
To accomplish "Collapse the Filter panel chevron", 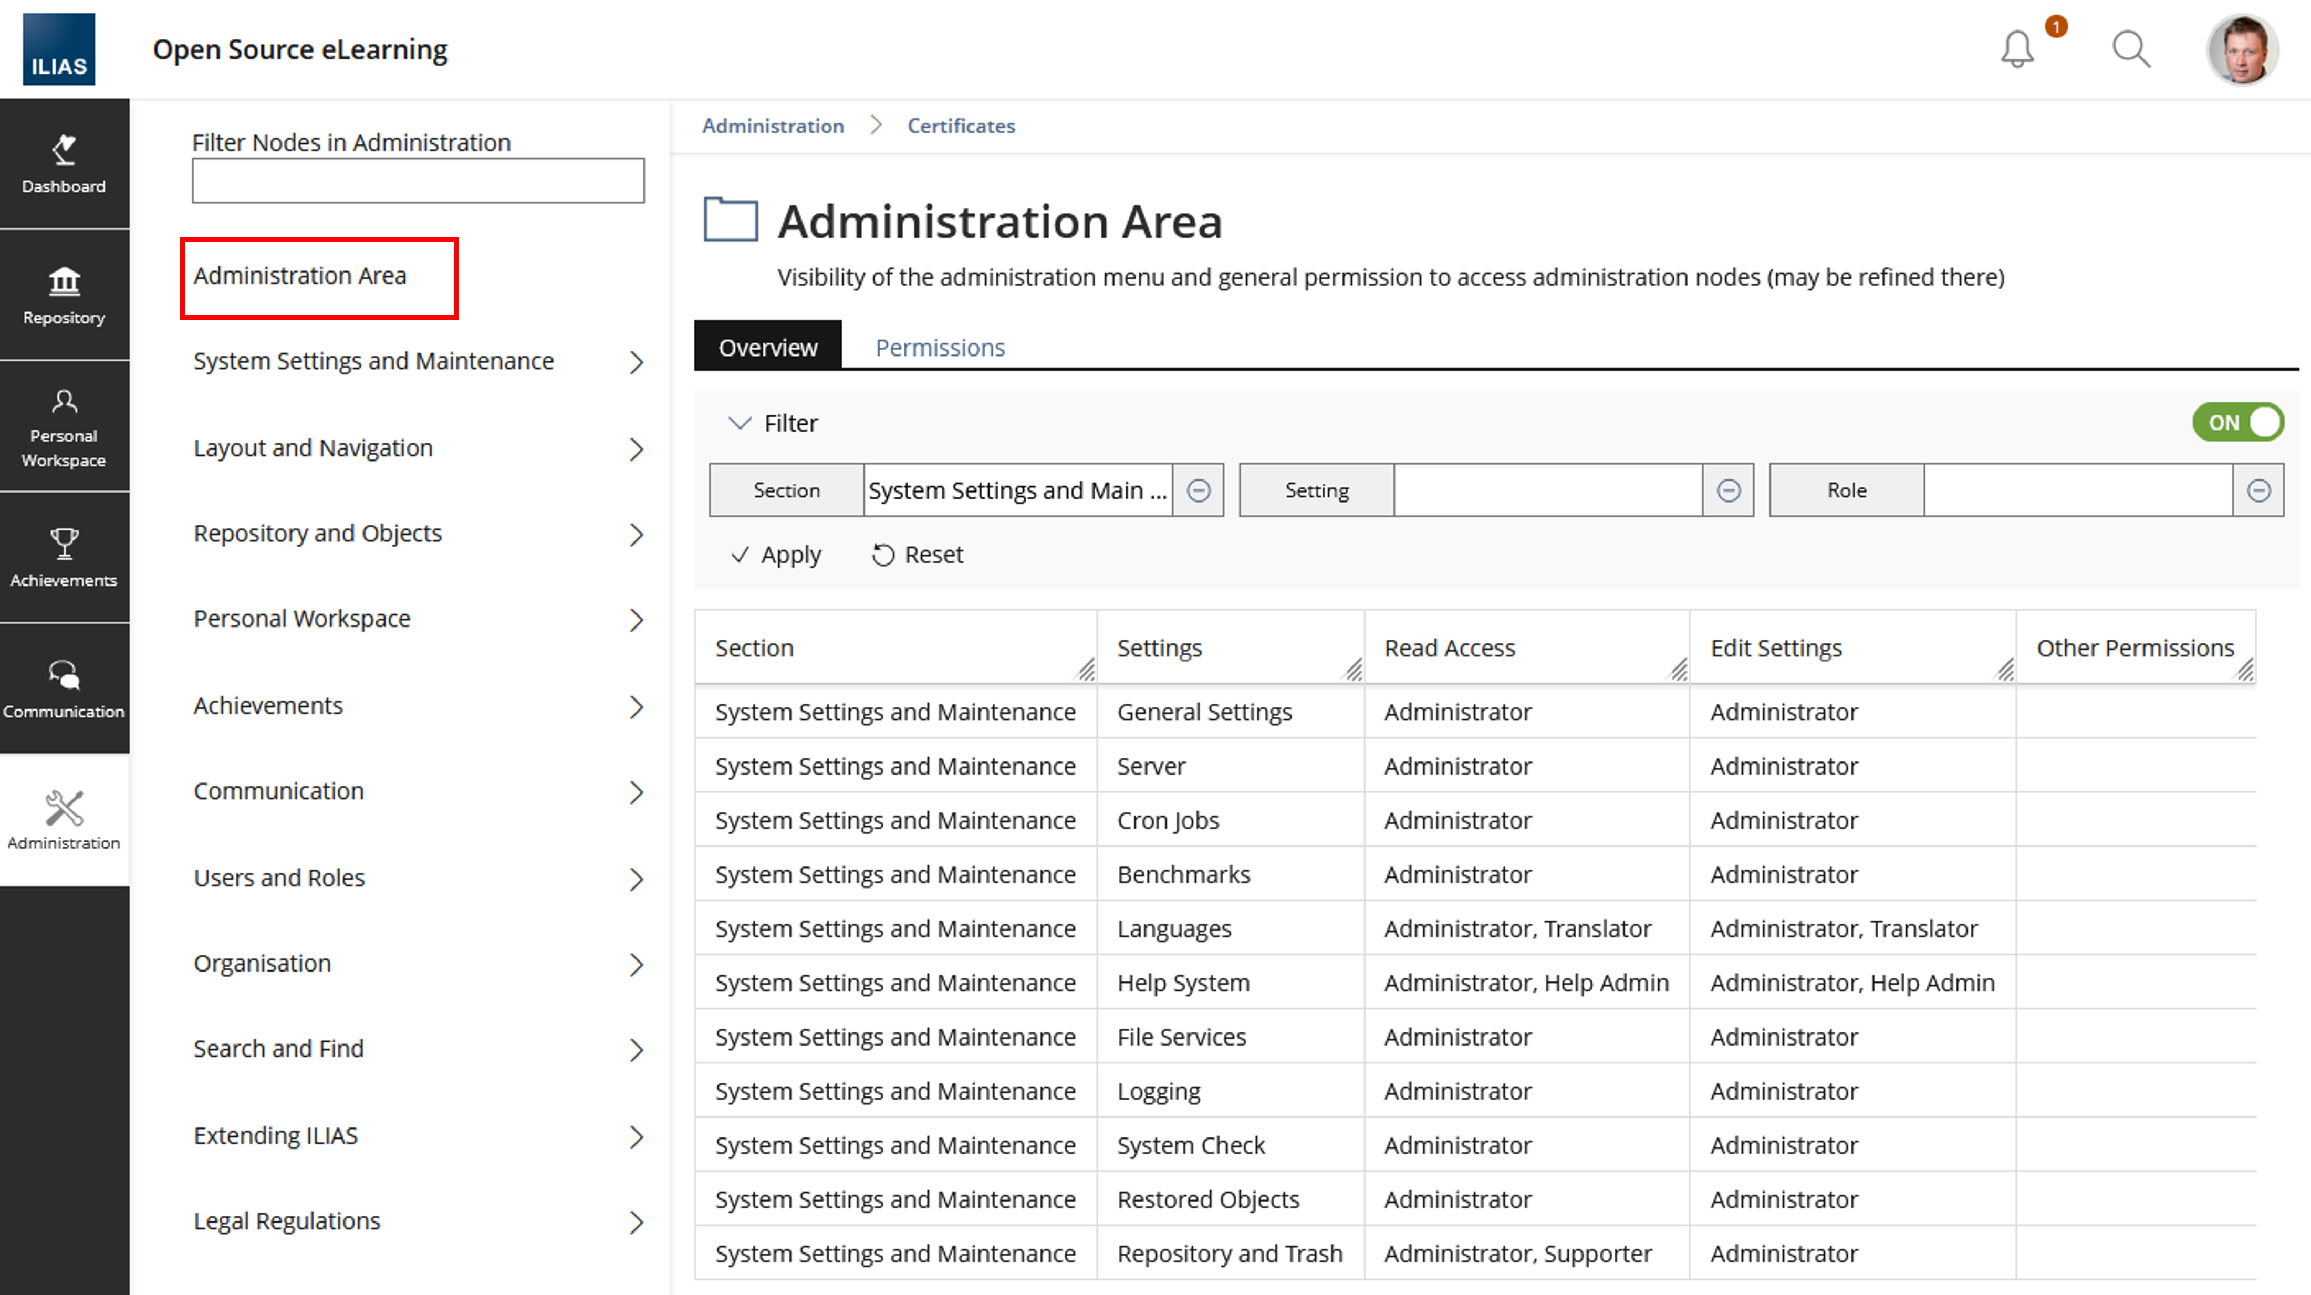I will point(739,423).
